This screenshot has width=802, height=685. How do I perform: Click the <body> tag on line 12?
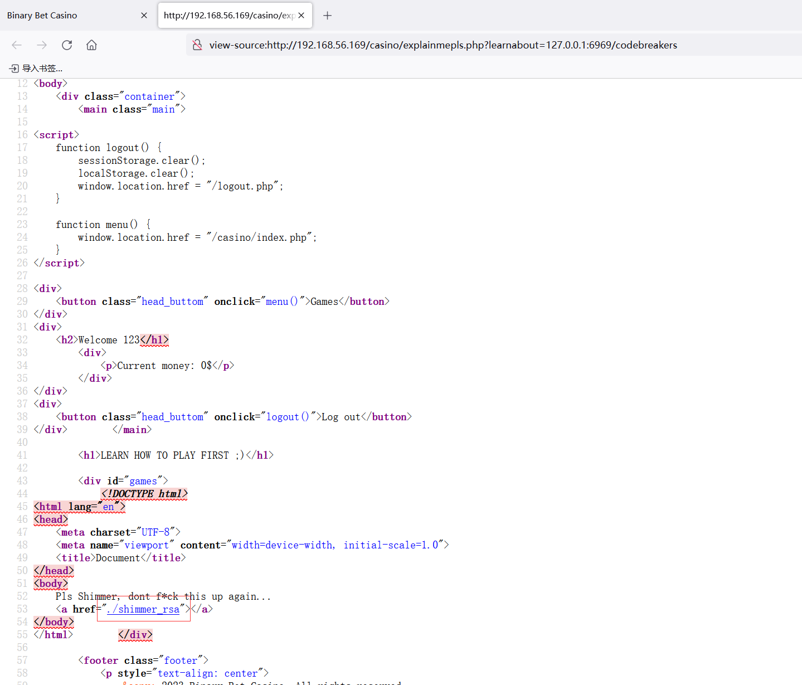(50, 84)
